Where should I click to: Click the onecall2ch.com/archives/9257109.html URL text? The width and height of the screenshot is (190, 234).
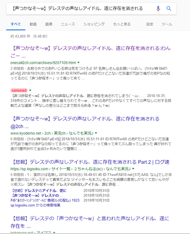click(x=43, y=63)
